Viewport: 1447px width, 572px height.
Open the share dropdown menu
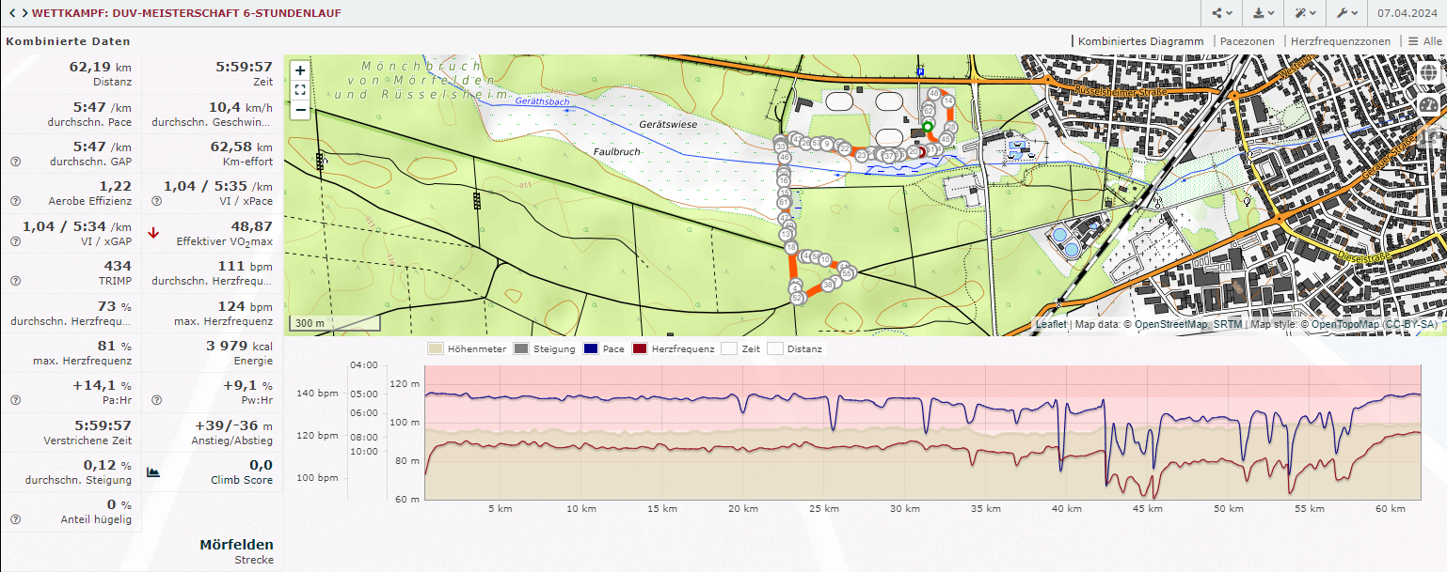(1221, 13)
